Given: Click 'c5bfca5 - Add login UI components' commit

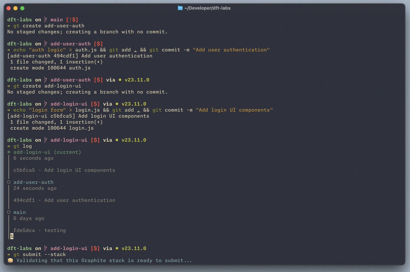Looking at the screenshot, I should click(64, 170).
